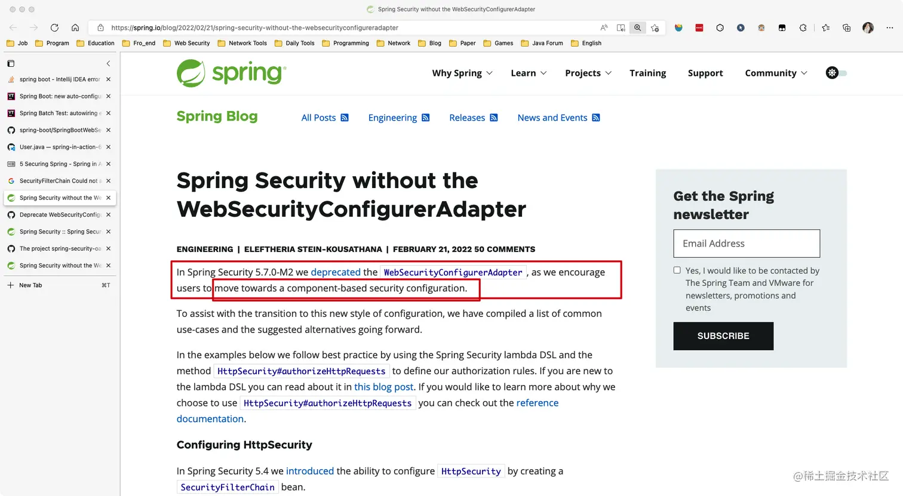Screen dimensions: 903x496
Task: Add this page to favorites via the star icon
Action: pos(655,27)
